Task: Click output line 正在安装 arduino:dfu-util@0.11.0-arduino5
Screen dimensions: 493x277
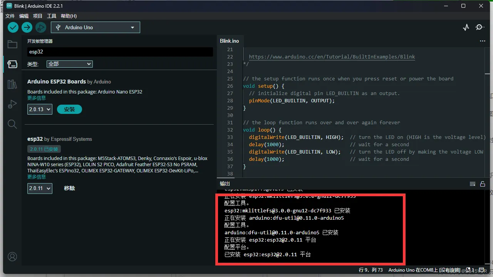Action: point(284,218)
